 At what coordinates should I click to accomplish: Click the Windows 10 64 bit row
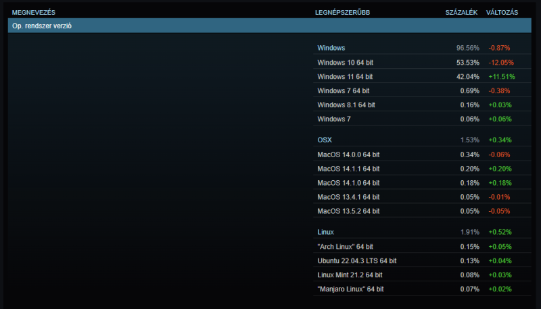[422, 62]
